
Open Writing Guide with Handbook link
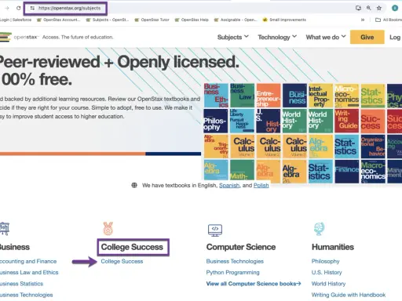[349, 295]
